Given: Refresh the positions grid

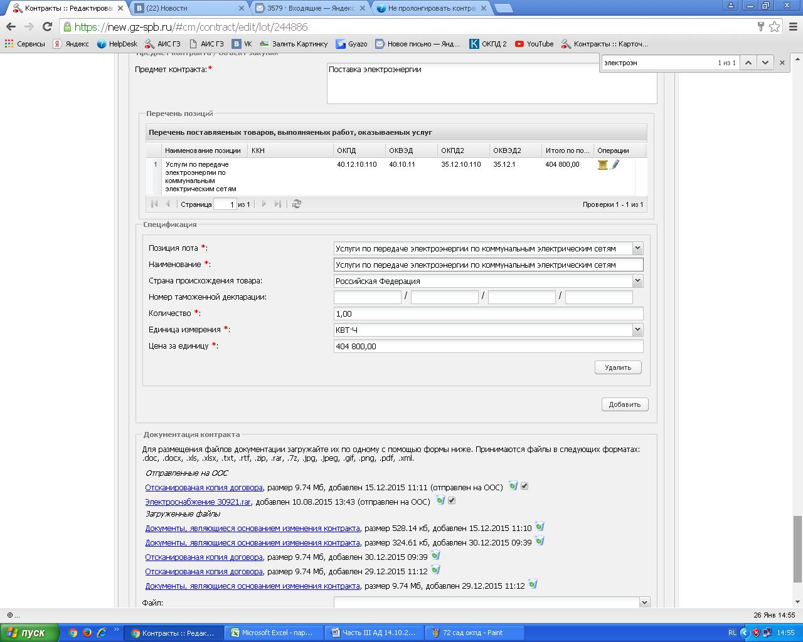Looking at the screenshot, I should (x=297, y=204).
